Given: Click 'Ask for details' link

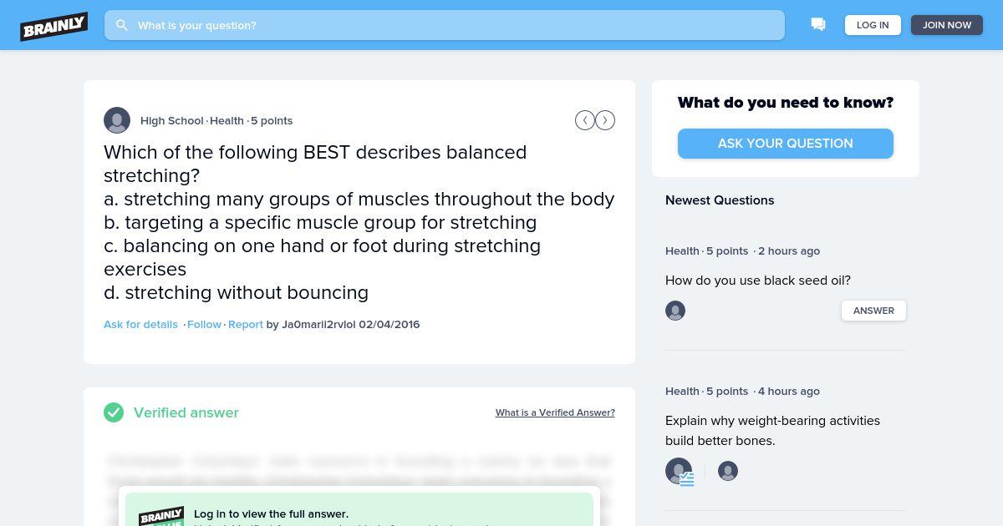Looking at the screenshot, I should click(x=140, y=324).
